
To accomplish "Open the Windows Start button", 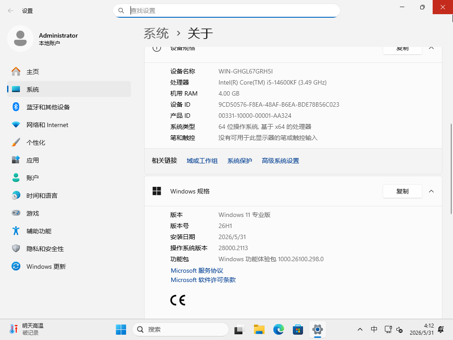I will click(x=121, y=329).
